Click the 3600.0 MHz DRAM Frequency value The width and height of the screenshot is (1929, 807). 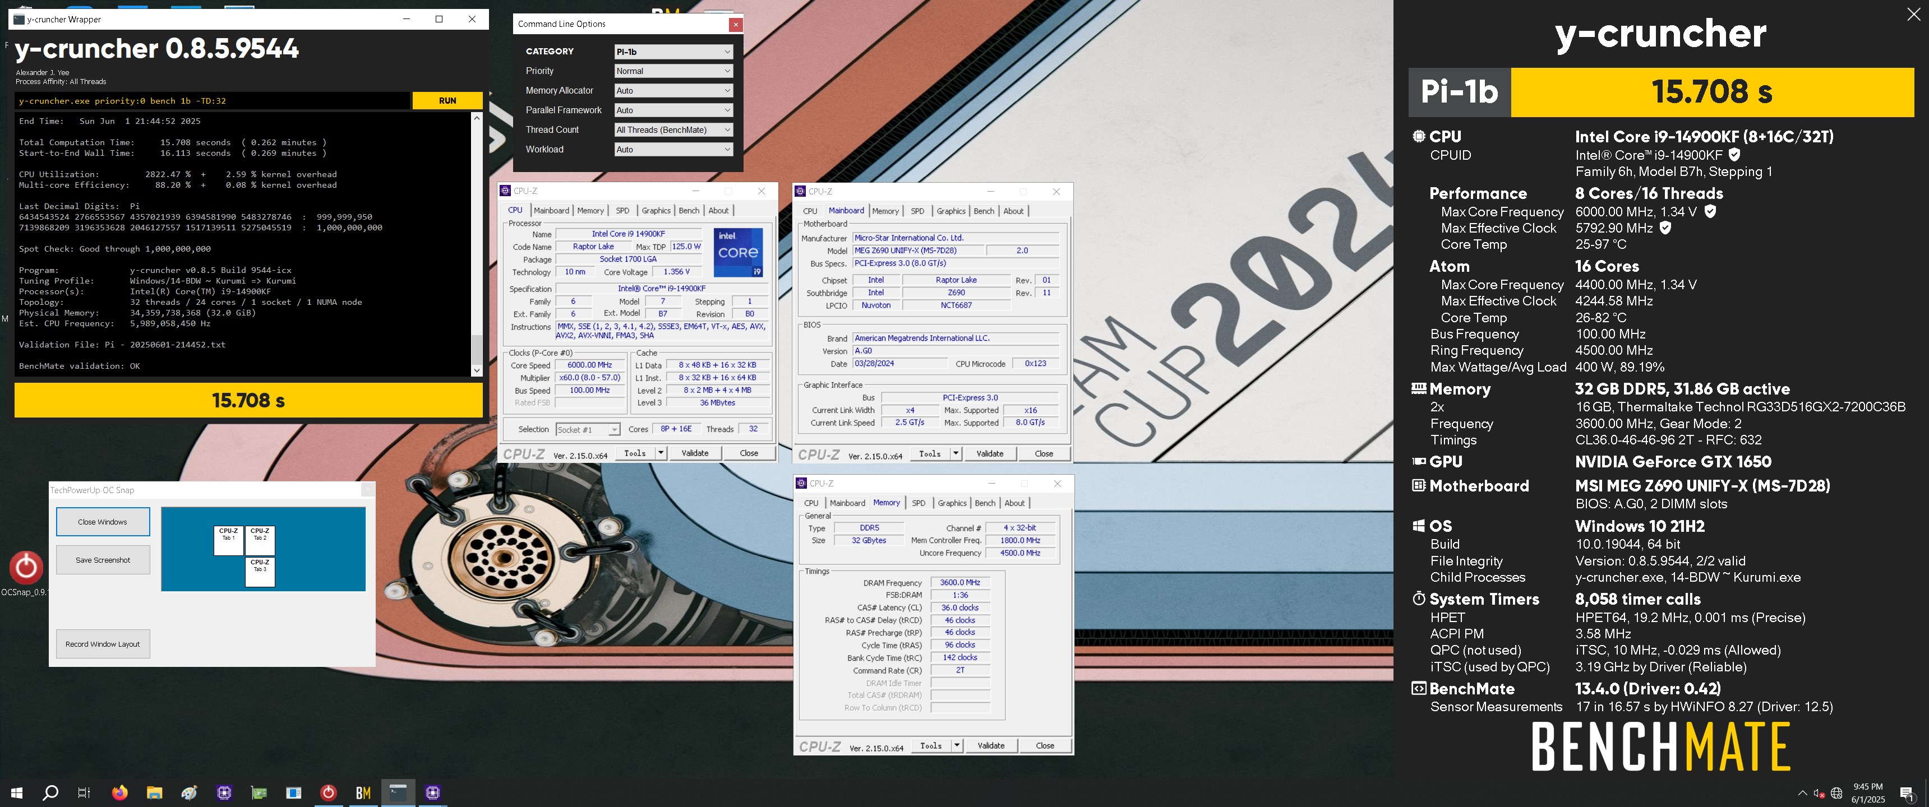point(960,582)
